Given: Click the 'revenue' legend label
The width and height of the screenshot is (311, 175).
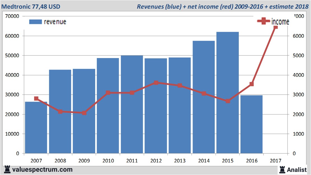Looking at the screenshot, I should (55, 22).
